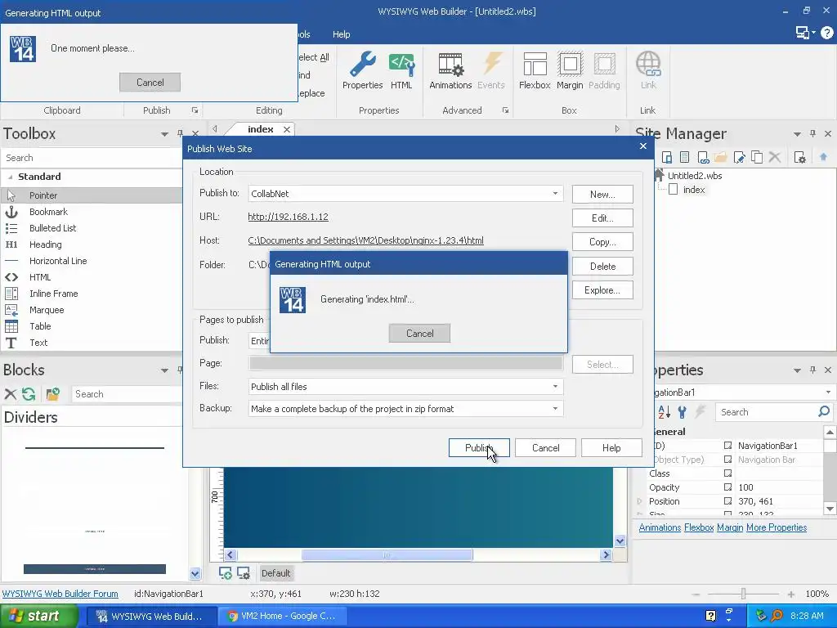Image resolution: width=837 pixels, height=628 pixels.
Task: Refresh the Blocks panel list
Action: (29, 394)
